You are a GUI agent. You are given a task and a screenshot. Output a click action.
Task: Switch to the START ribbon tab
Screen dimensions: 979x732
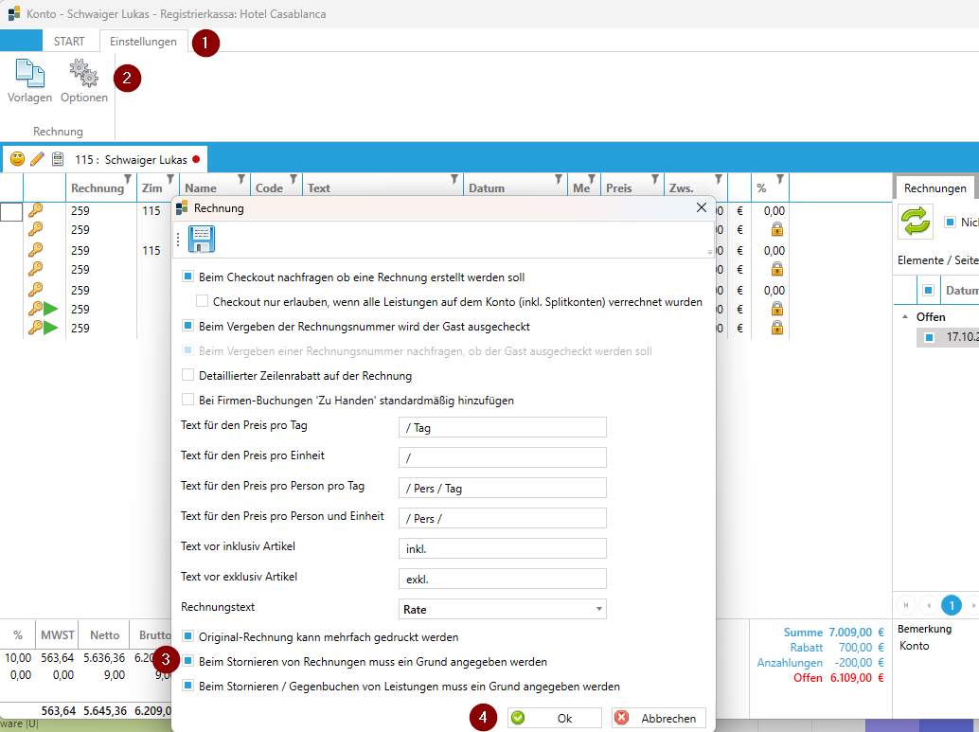(69, 42)
